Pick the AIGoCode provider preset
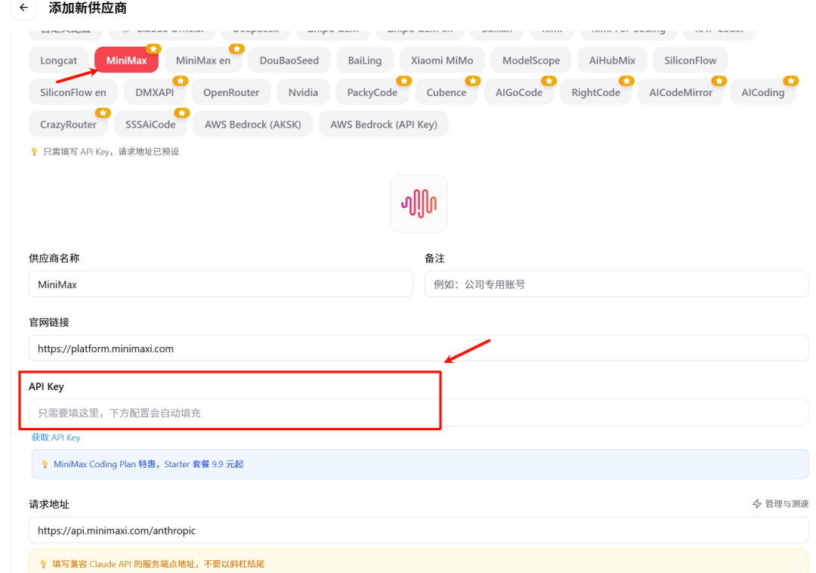Screen dimensions: 816x573 pos(519,93)
